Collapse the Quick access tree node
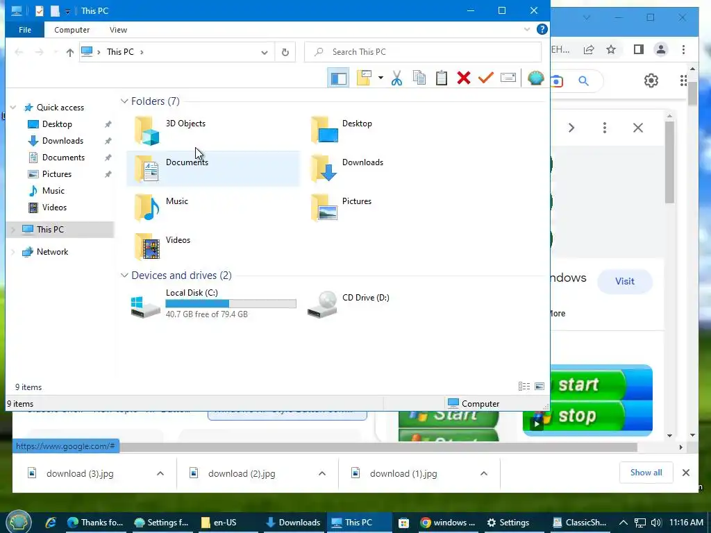 13,108
